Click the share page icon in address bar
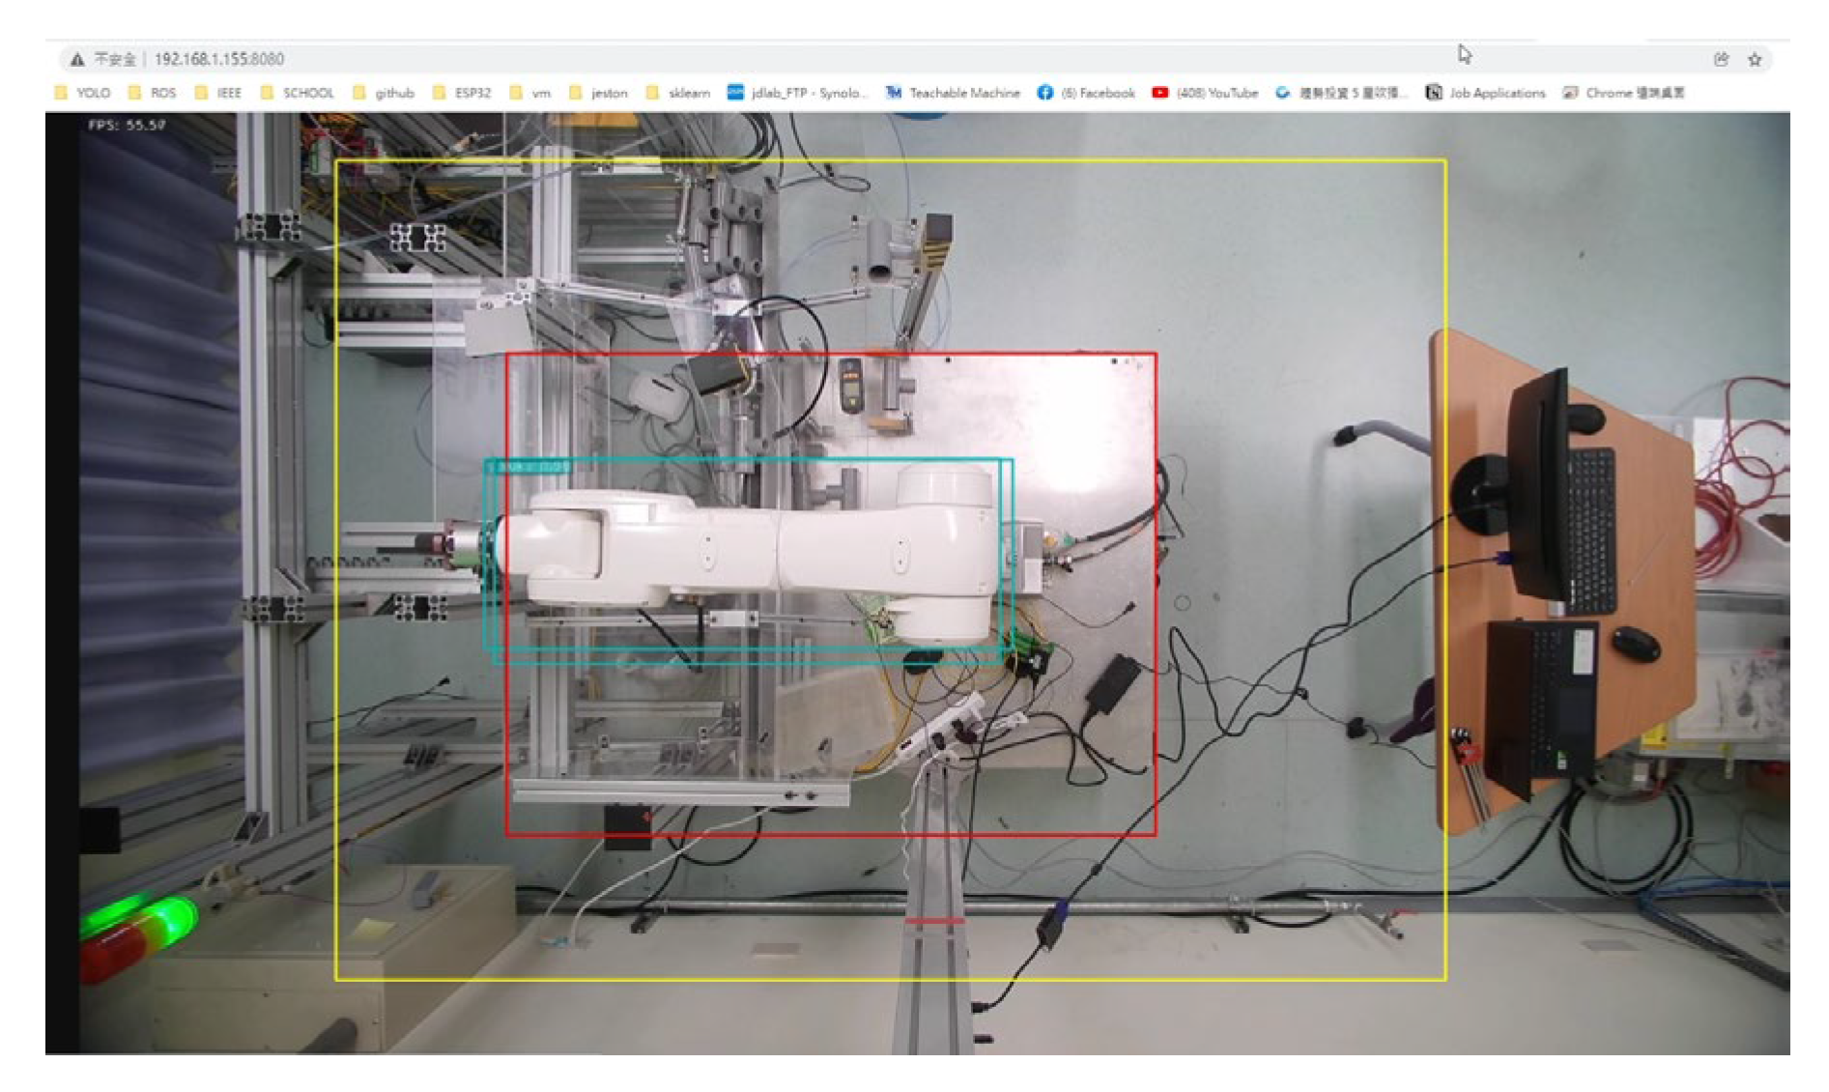The height and width of the screenshot is (1092, 1829). click(1721, 59)
